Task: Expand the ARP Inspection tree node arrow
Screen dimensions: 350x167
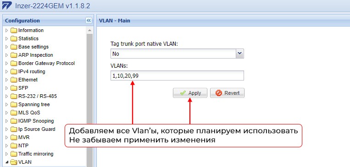Action: point(6,55)
